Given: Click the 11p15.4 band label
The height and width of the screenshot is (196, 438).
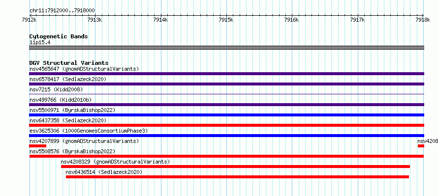Looking at the screenshot, I should [40, 43].
